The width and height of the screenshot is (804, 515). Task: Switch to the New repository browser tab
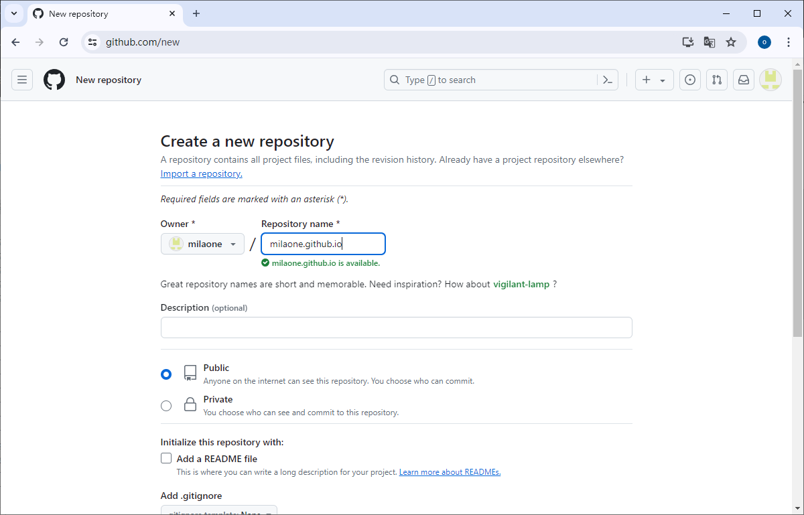pyautogui.click(x=105, y=13)
